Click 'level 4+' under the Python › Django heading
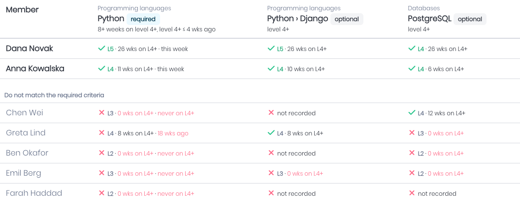Viewport: 520px width, 211px height. [x=278, y=29]
